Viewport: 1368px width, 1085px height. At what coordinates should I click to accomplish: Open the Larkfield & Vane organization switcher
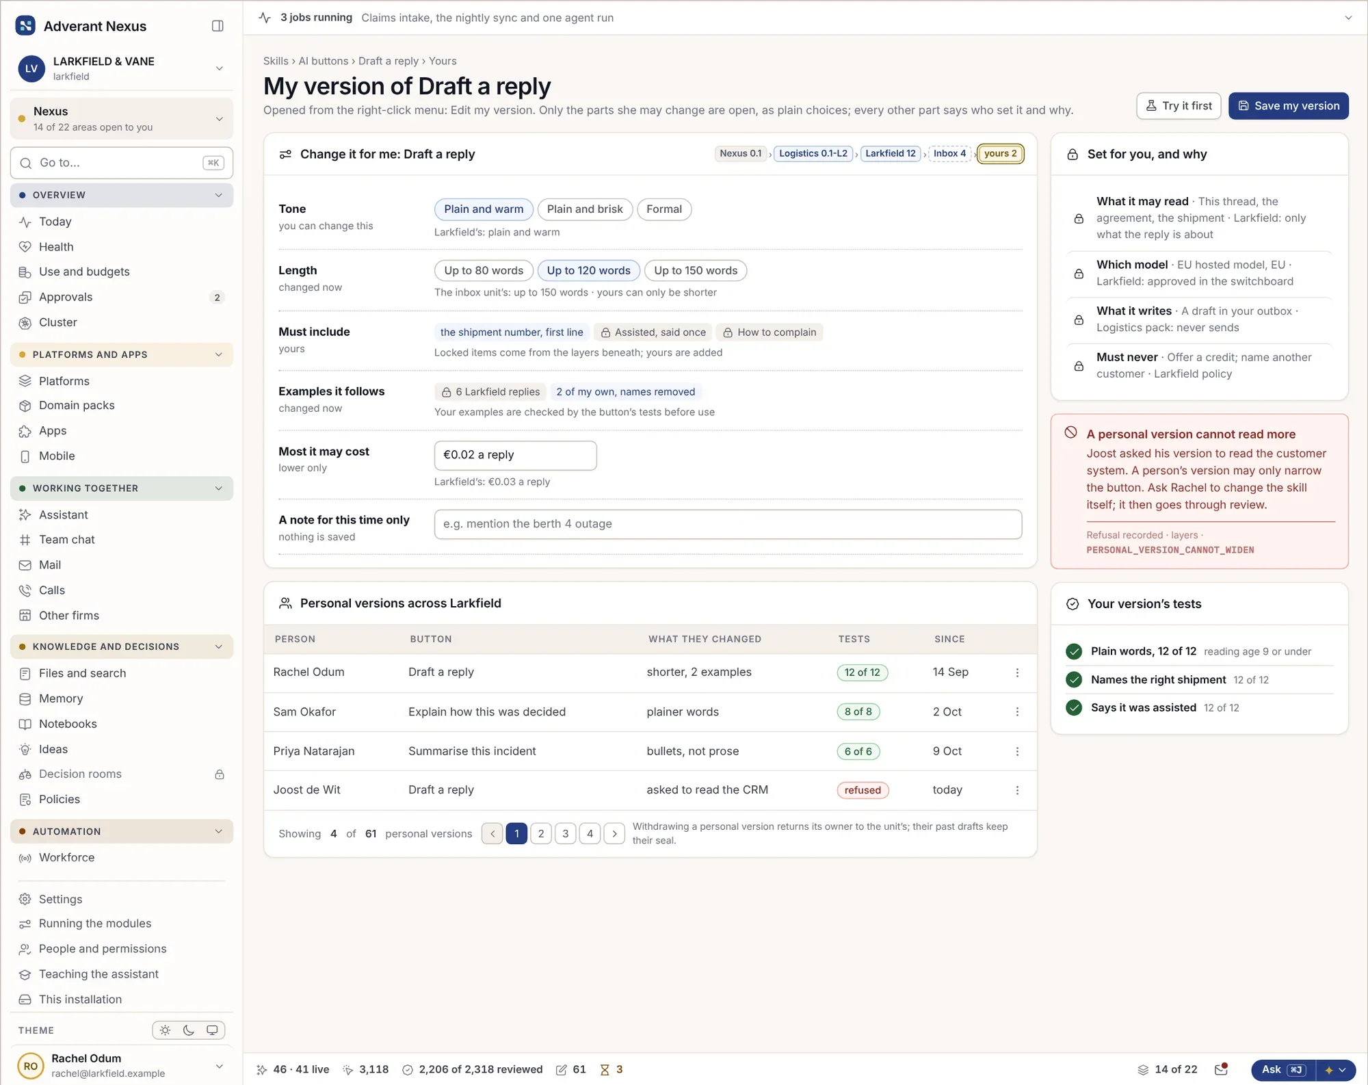(122, 68)
